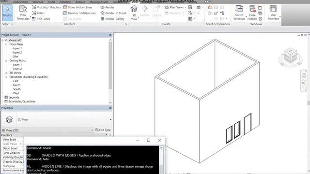Click Switch Windows
The width and height of the screenshot is (310, 174).
click(239, 13)
